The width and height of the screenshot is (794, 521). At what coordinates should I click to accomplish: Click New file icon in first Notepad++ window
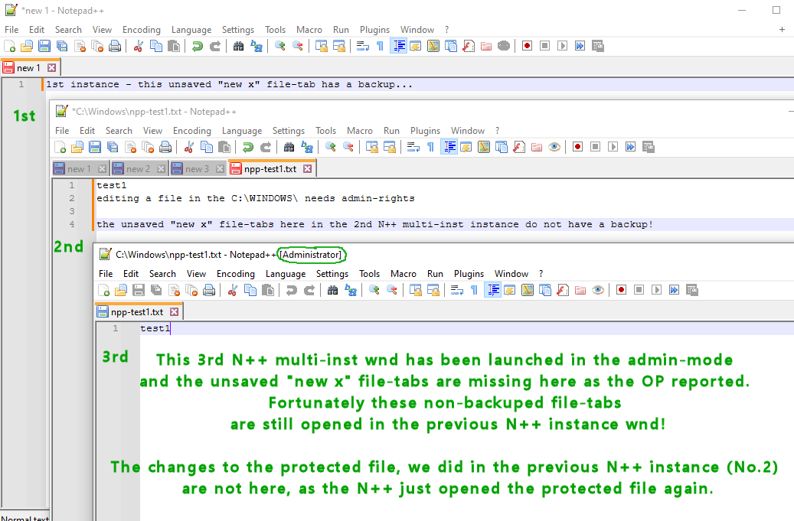(x=10, y=46)
